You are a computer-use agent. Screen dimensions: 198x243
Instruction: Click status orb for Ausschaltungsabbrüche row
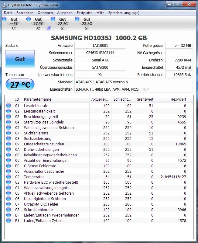coord(9,171)
